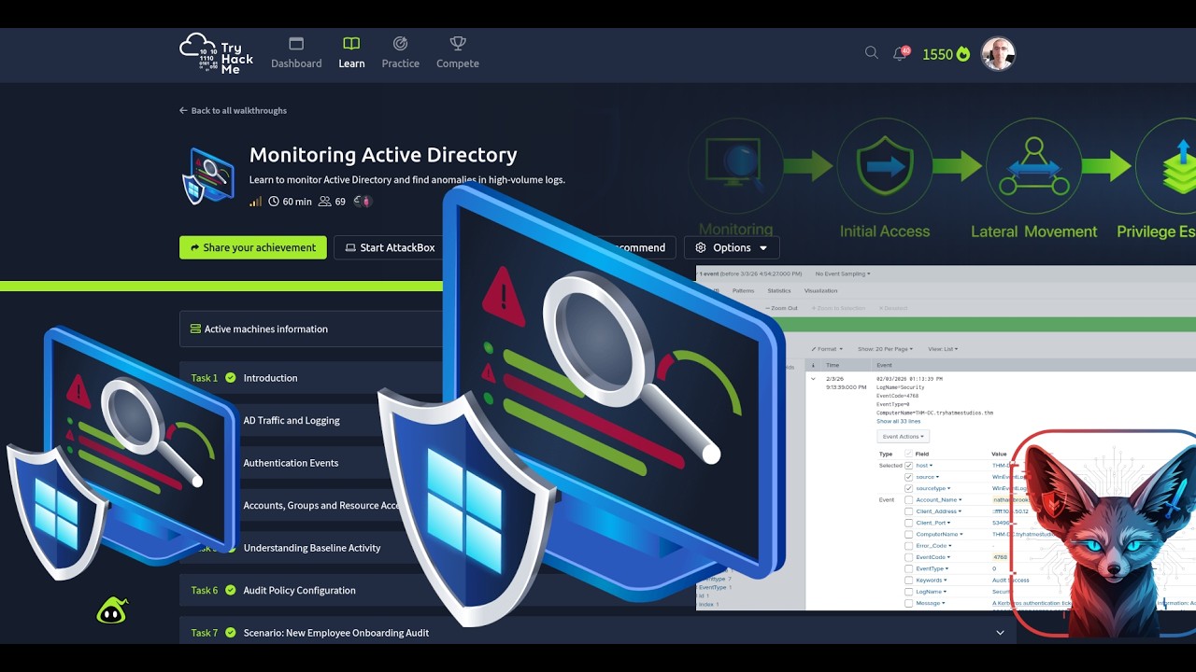Open Understanding Baseline Activity task
The image size is (1196, 672).
click(x=312, y=548)
